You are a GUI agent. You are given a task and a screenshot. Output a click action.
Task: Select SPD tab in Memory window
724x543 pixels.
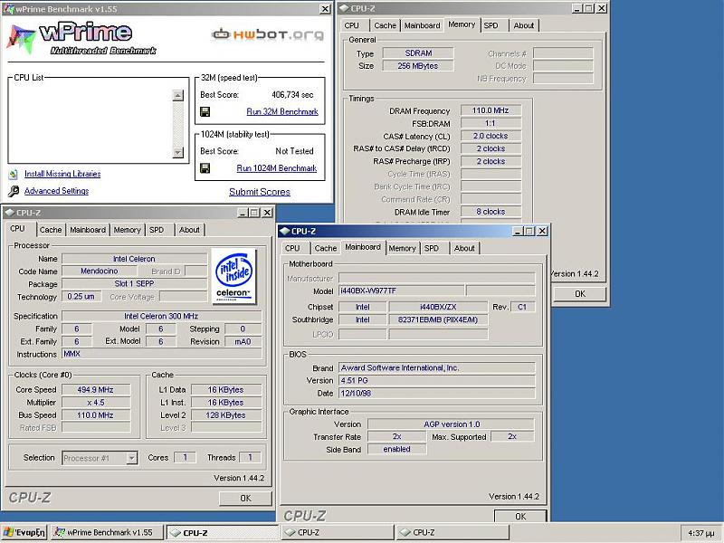(x=491, y=26)
